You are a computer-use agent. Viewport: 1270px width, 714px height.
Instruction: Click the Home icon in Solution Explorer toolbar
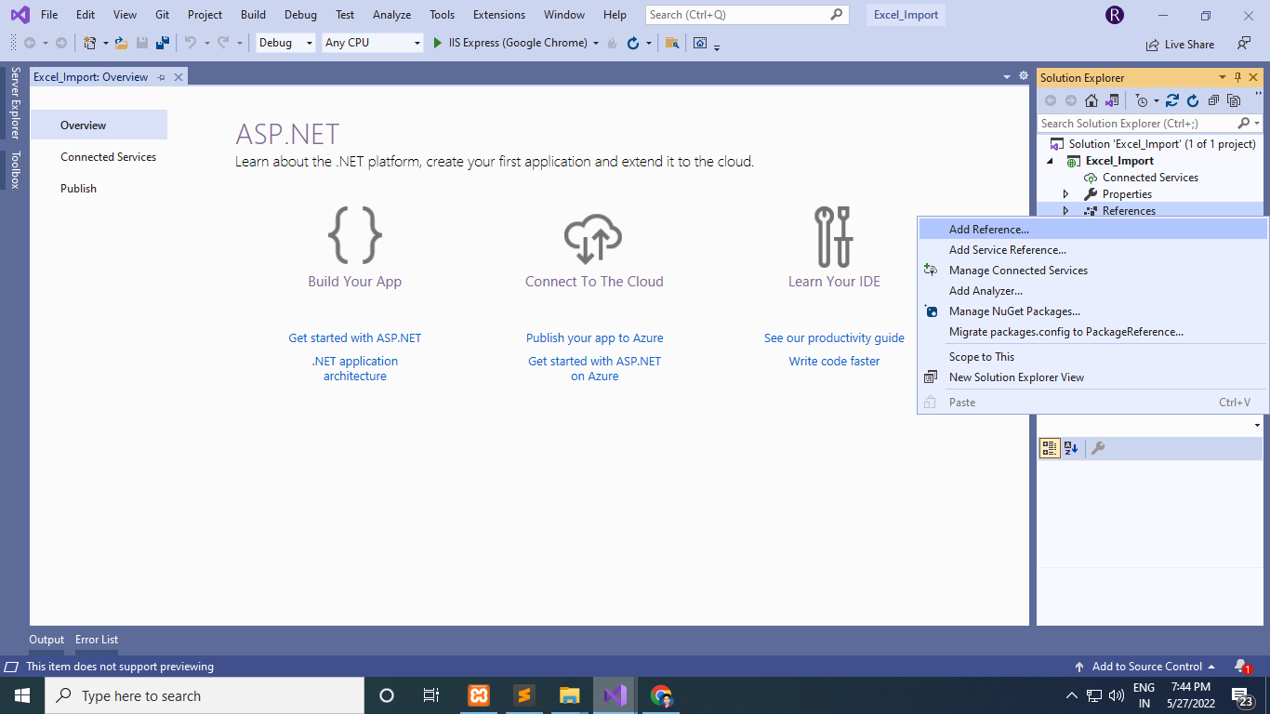[x=1090, y=99]
